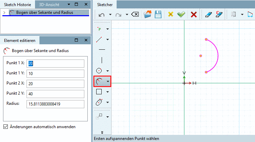
Task: Select the vertical line tool
Action: (102, 60)
